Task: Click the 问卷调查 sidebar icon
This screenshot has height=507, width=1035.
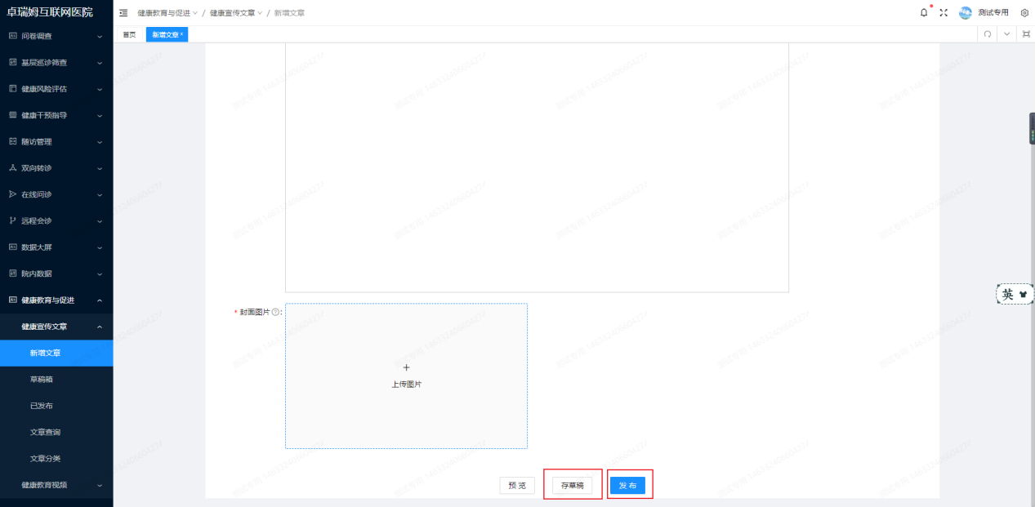Action: click(12, 36)
